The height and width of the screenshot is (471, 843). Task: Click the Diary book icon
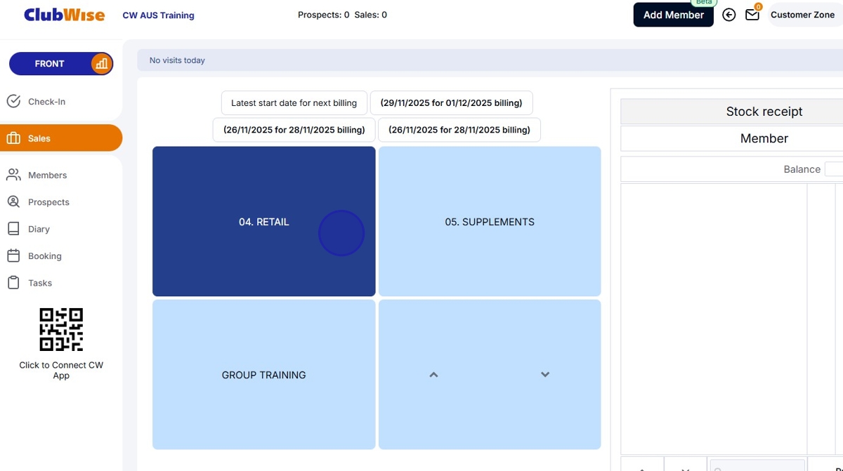(13, 229)
